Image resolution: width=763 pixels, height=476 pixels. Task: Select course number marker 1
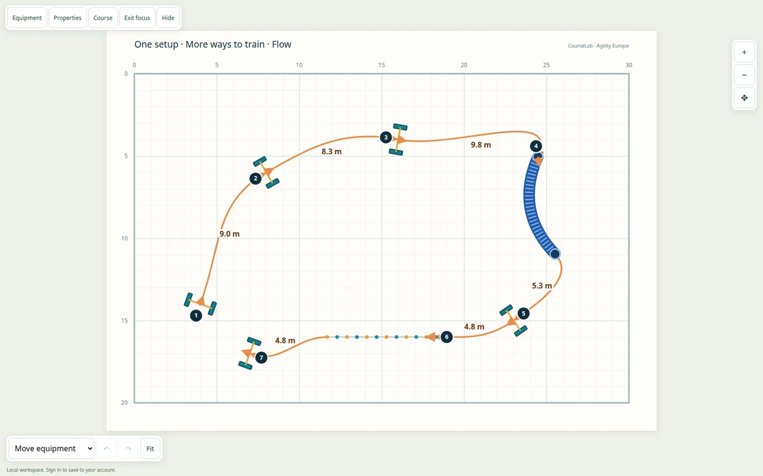(196, 316)
